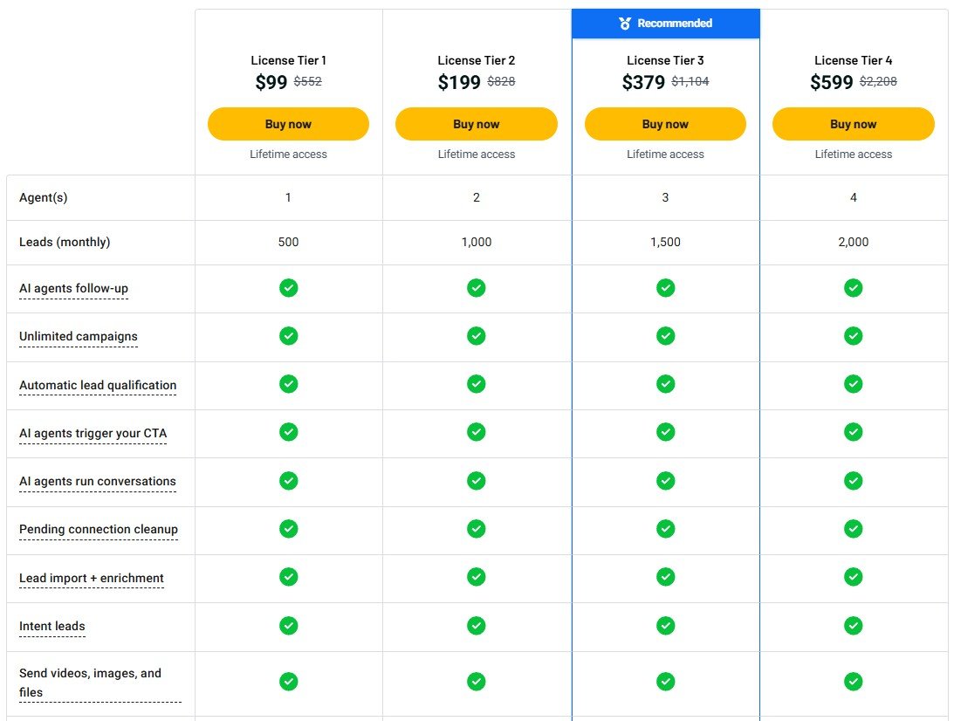Click the Intent leads checkmark under Tier 4
This screenshot has width=954, height=721.
pos(853,625)
